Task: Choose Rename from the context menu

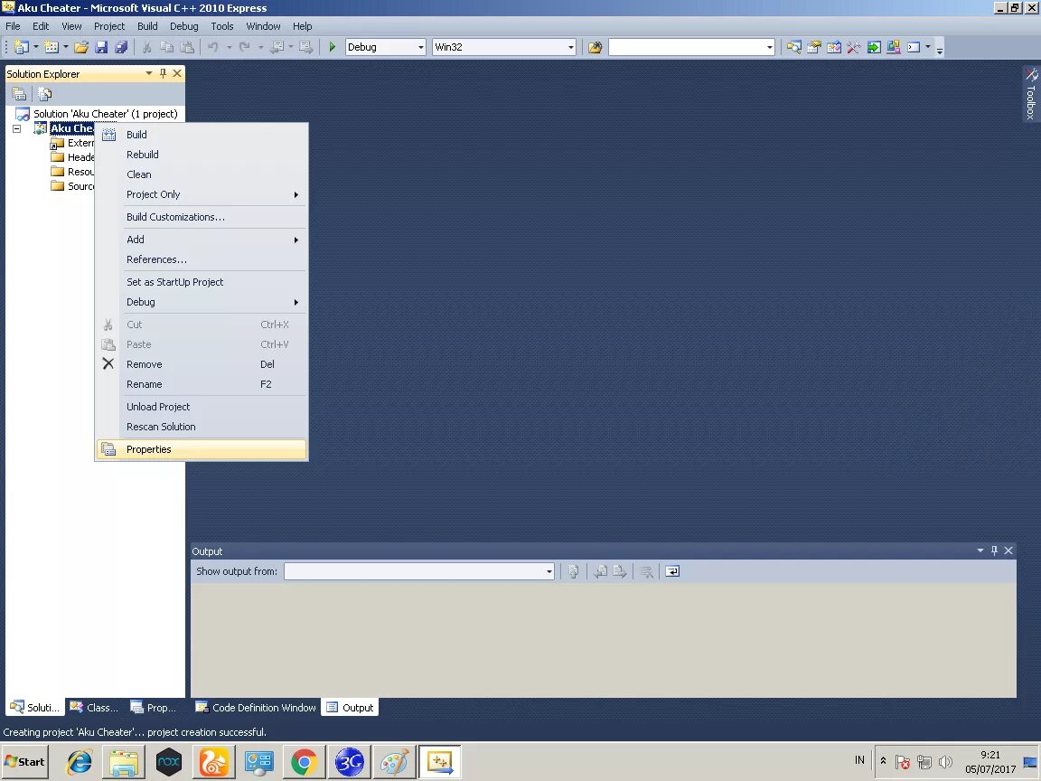Action: tap(202, 384)
